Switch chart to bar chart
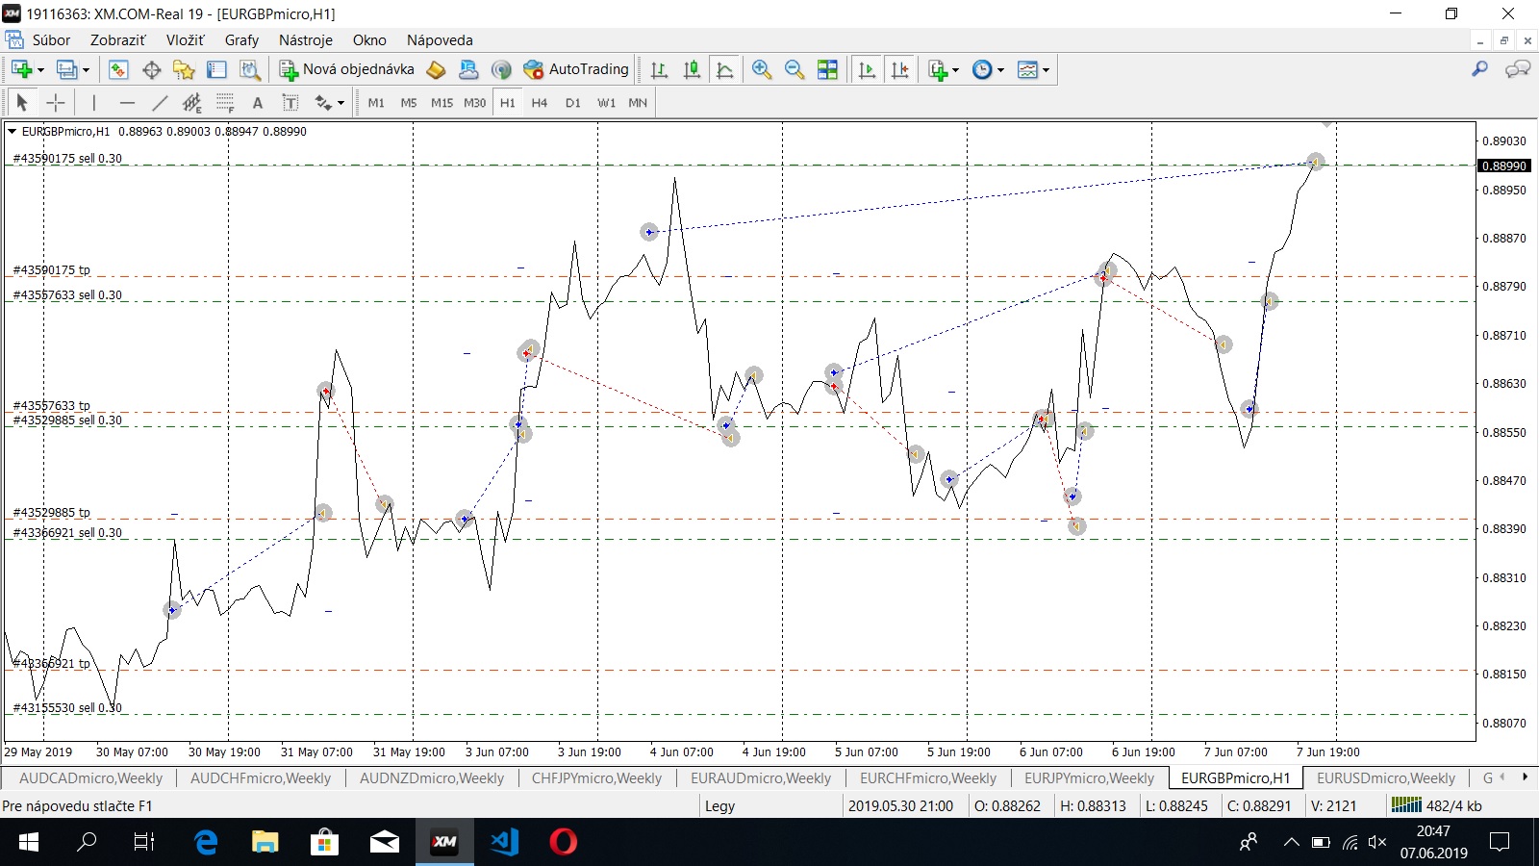 [x=659, y=69]
